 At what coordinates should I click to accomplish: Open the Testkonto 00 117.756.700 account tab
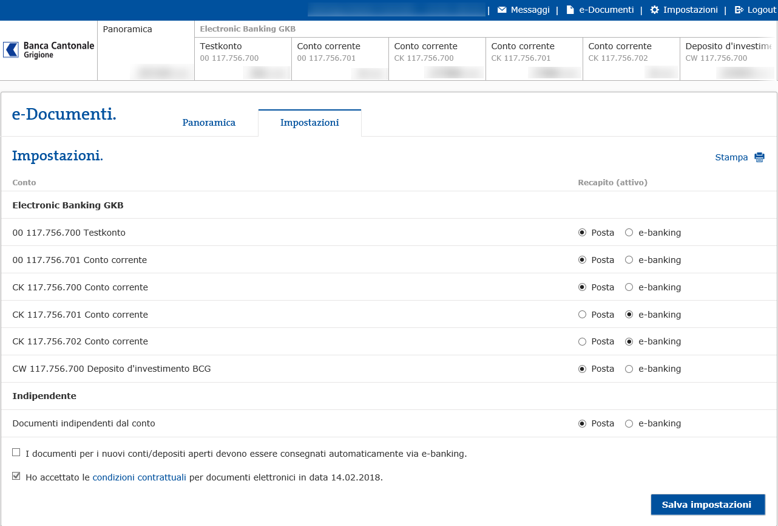(x=243, y=58)
